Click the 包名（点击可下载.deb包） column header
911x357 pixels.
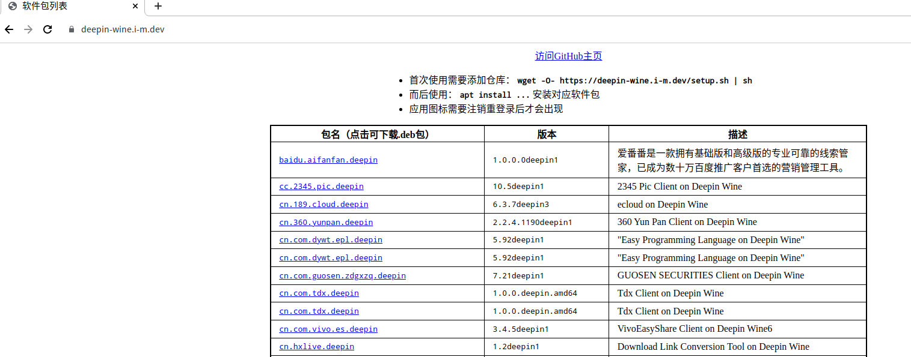377,134
